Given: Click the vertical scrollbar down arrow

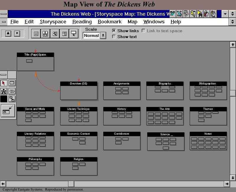Looking at the screenshot, I should (x=233, y=178).
